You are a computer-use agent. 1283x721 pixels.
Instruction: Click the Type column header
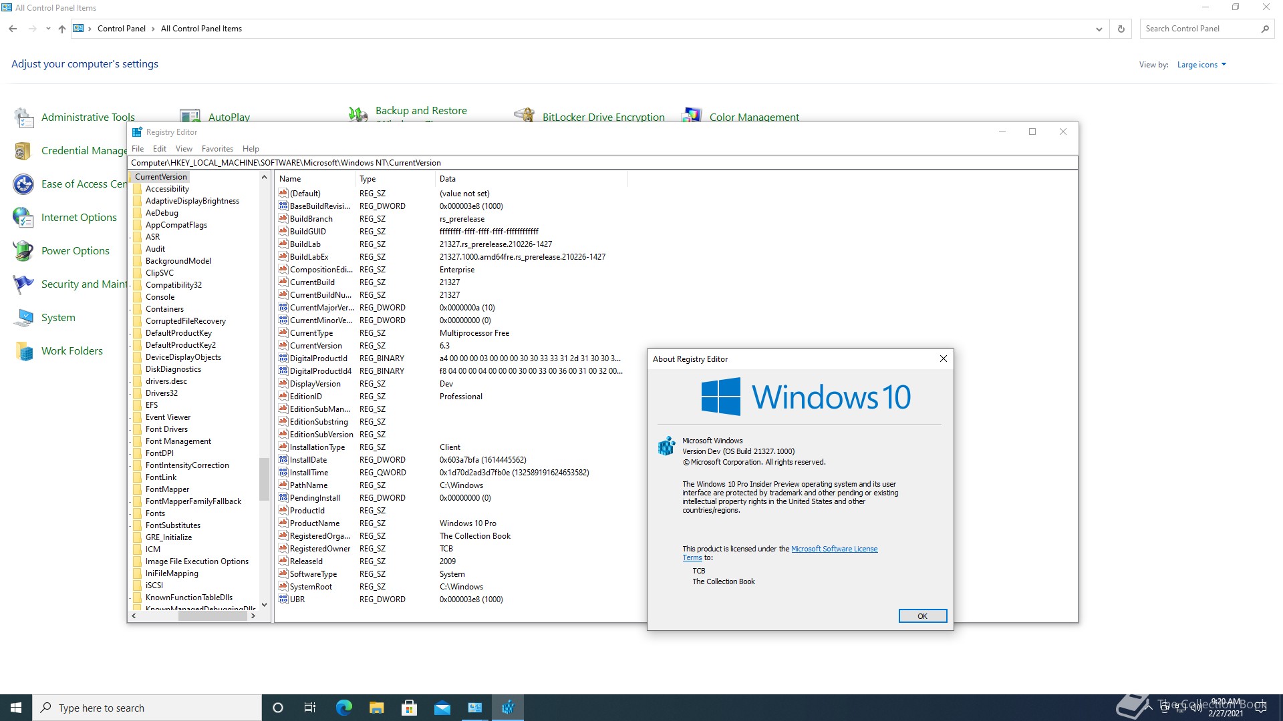coord(395,179)
